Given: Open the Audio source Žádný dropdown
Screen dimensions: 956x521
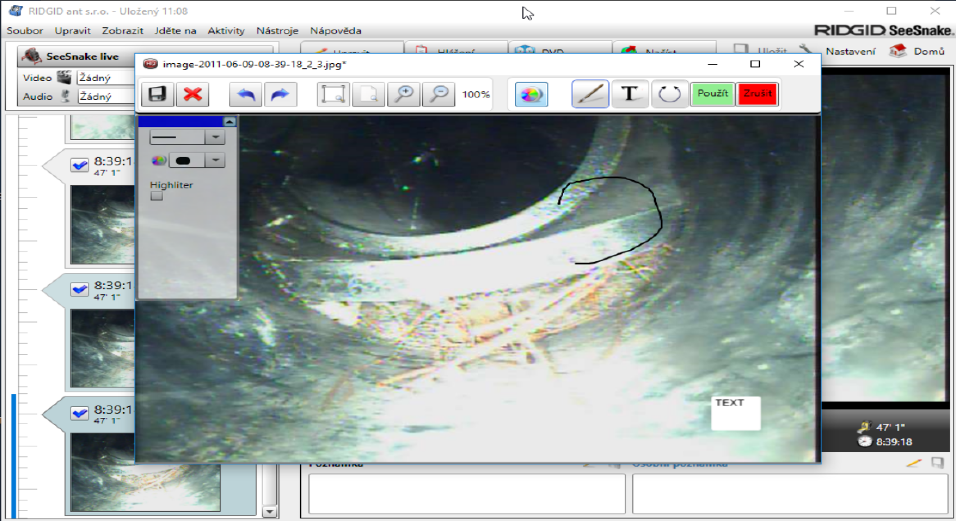Looking at the screenshot, I should [x=106, y=97].
